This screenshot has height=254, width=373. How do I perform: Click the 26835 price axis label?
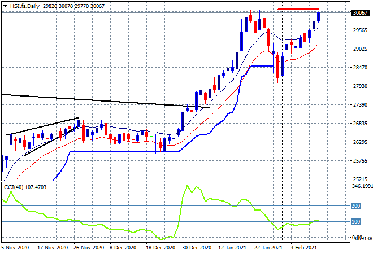tap(360, 124)
